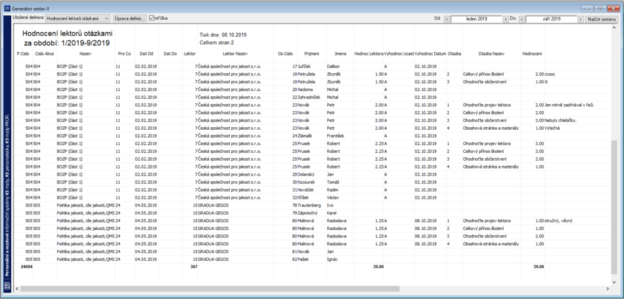Click surname cell 'Zahradníček'
624x299 pixels.
click(x=309, y=97)
